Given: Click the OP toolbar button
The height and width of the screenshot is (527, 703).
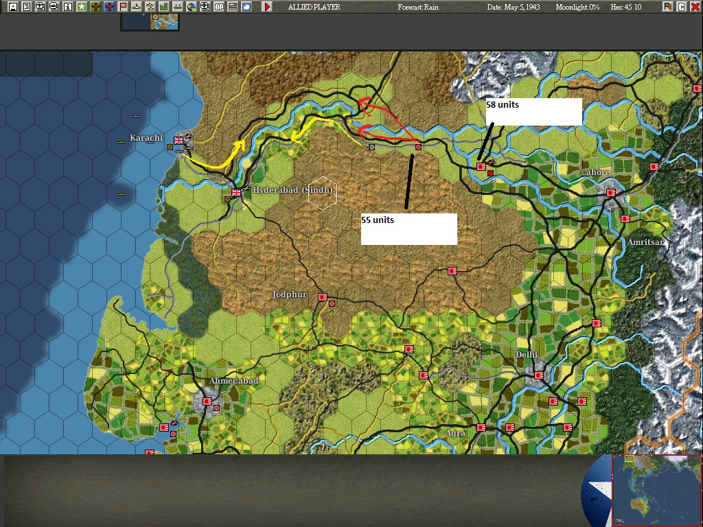Looking at the screenshot, I should click(x=219, y=7).
